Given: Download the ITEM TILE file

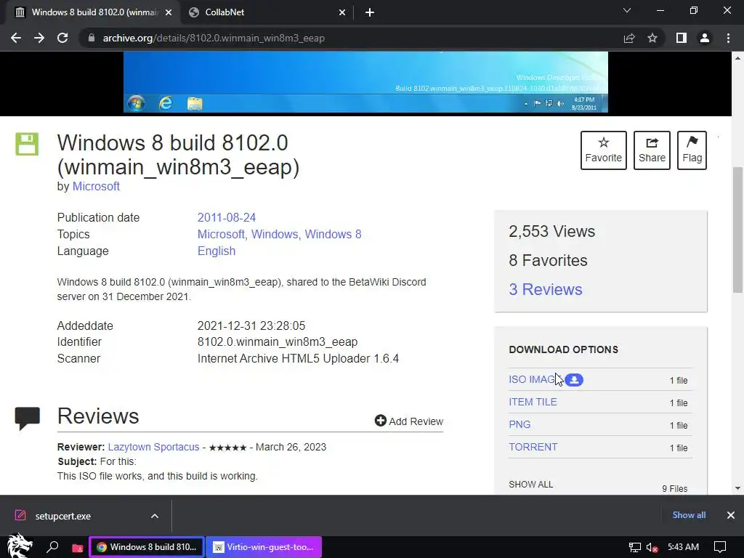Looking at the screenshot, I should click(533, 402).
